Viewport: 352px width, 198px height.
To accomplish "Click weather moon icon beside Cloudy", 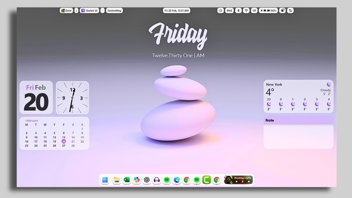I will click(329, 84).
